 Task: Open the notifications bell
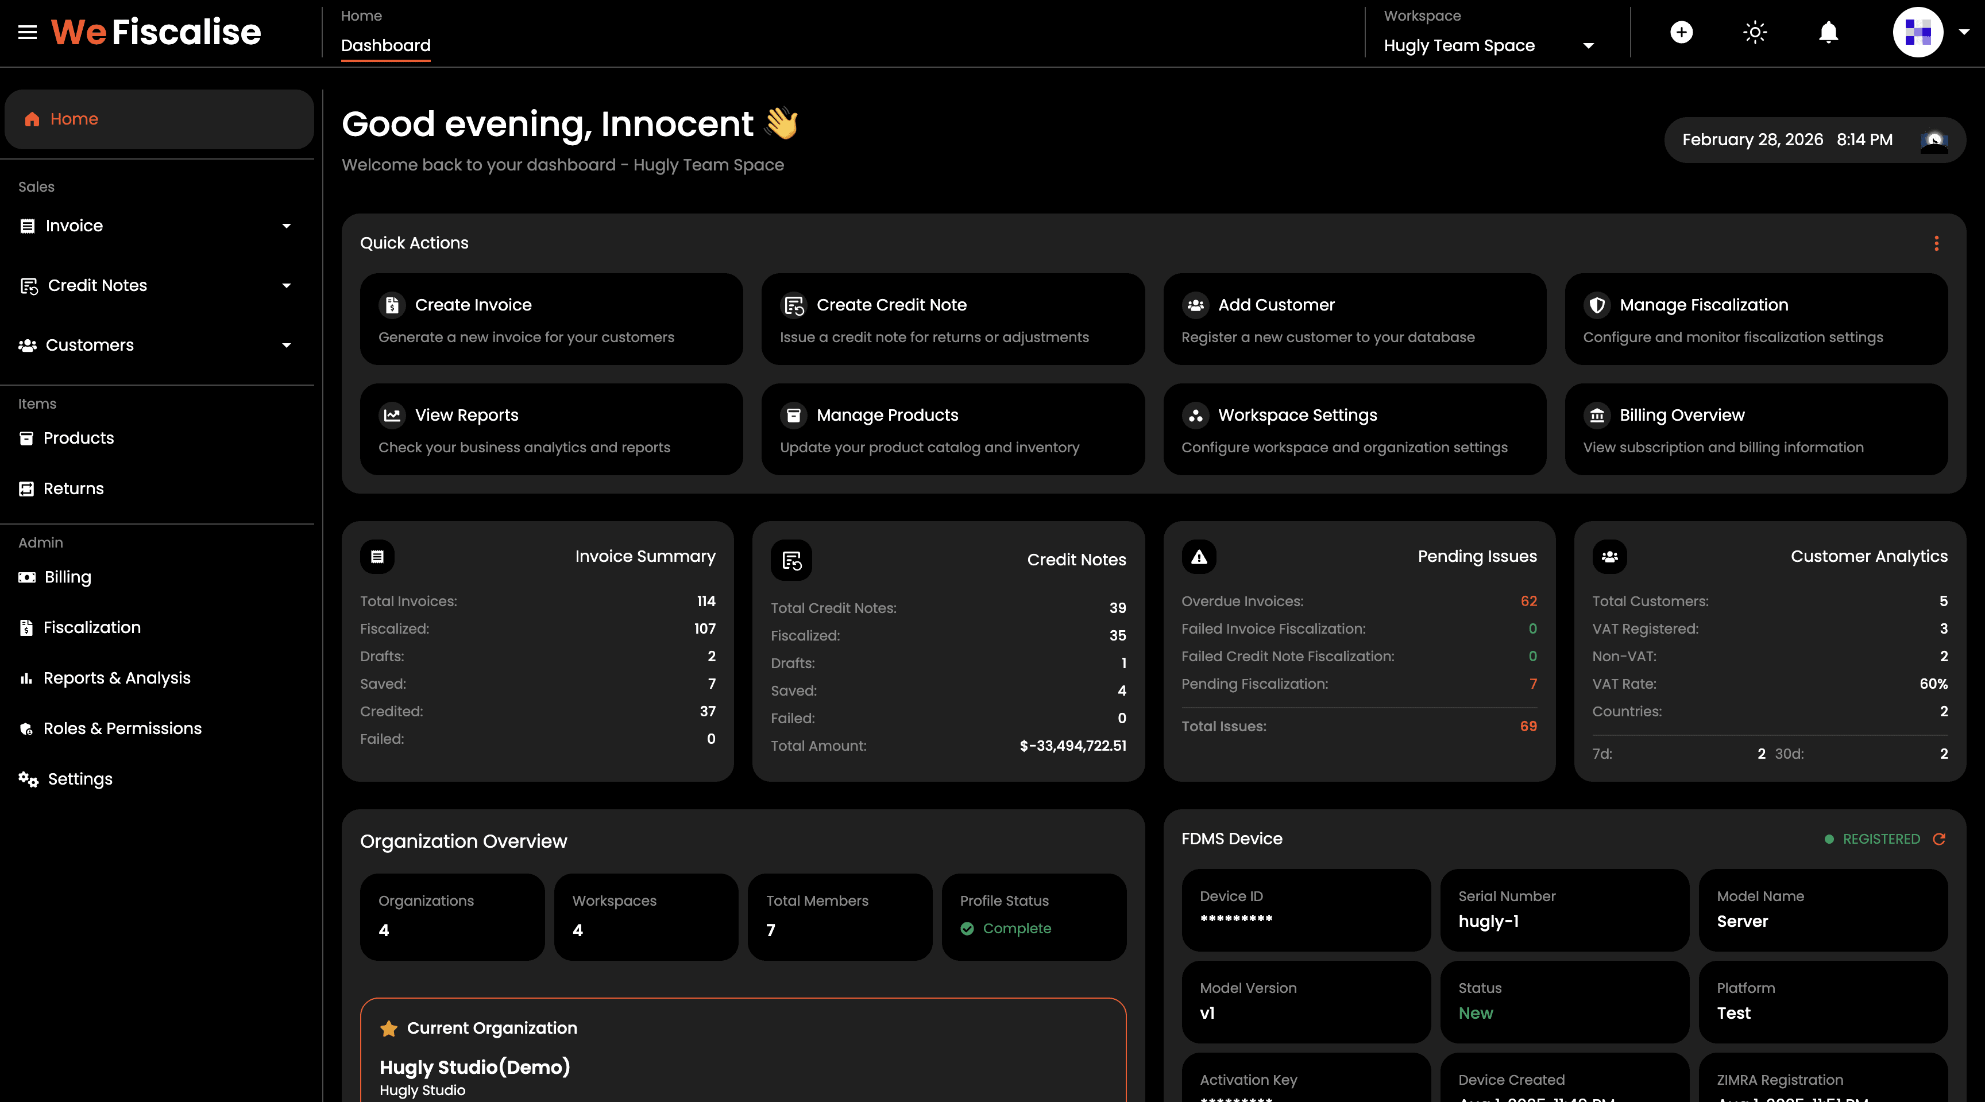(x=1828, y=32)
